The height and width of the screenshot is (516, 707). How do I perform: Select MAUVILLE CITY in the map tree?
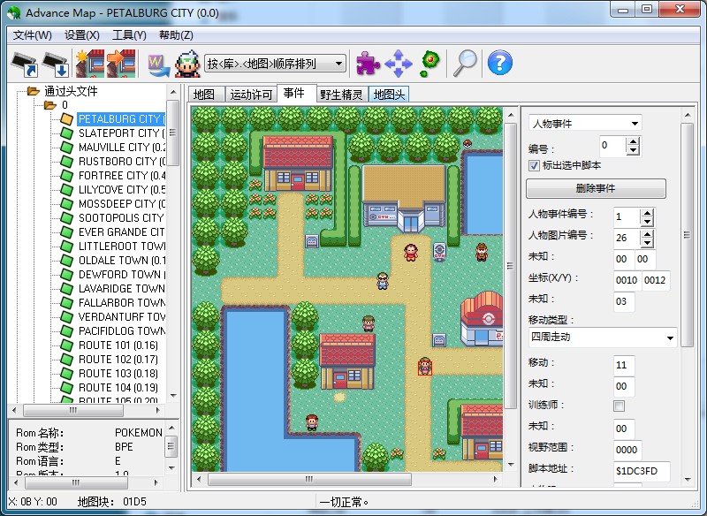click(x=122, y=148)
